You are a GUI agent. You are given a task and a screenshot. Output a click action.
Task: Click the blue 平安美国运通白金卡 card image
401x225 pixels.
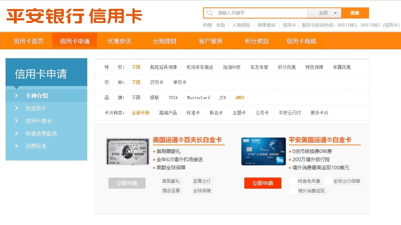pyautogui.click(x=264, y=152)
